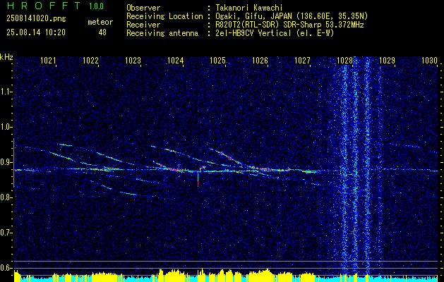The width and height of the screenshot is (444, 282).
Task: Click the Receiver field label
Action: pyautogui.click(x=143, y=25)
